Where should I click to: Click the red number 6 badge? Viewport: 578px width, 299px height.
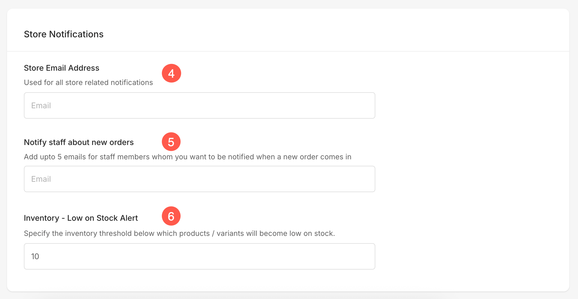(171, 216)
